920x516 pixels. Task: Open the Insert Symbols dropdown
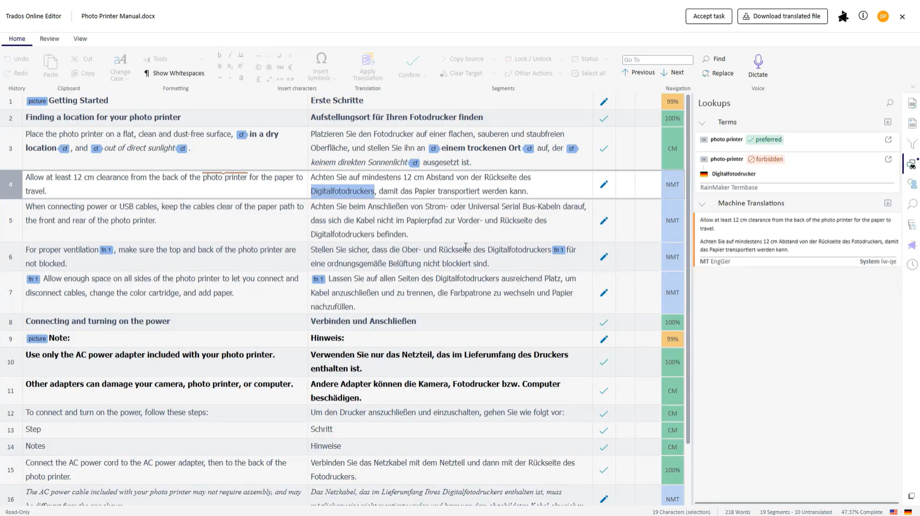(x=321, y=67)
